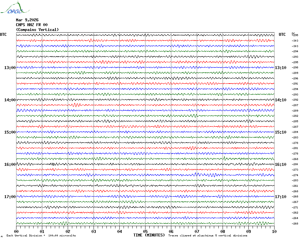Select the DC value -273
Image resolution: width=300 pixels, height=240 pixels.
click(295, 170)
